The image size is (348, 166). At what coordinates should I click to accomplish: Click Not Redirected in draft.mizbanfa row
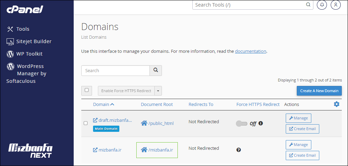click(204, 122)
